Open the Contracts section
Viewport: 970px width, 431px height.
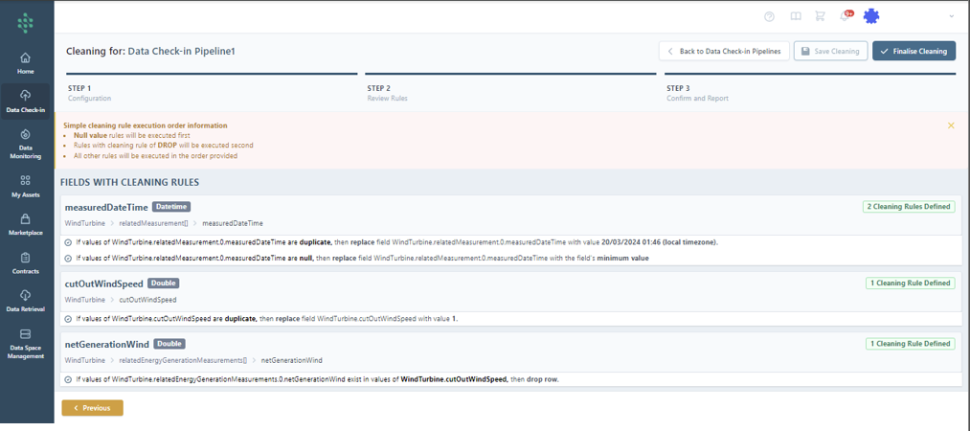click(x=26, y=263)
